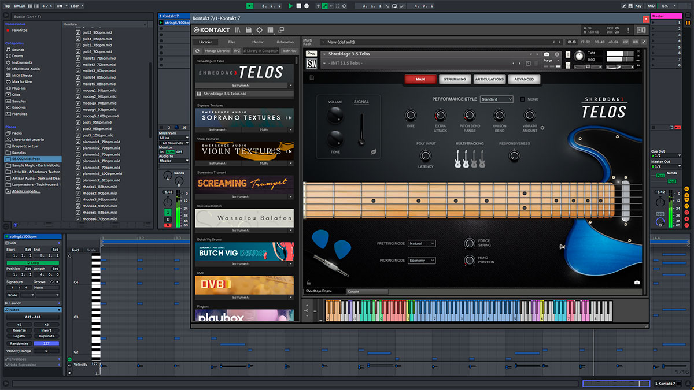Click the VOLUME knob in Shreddage
The width and height of the screenshot is (694, 390).
click(335, 116)
